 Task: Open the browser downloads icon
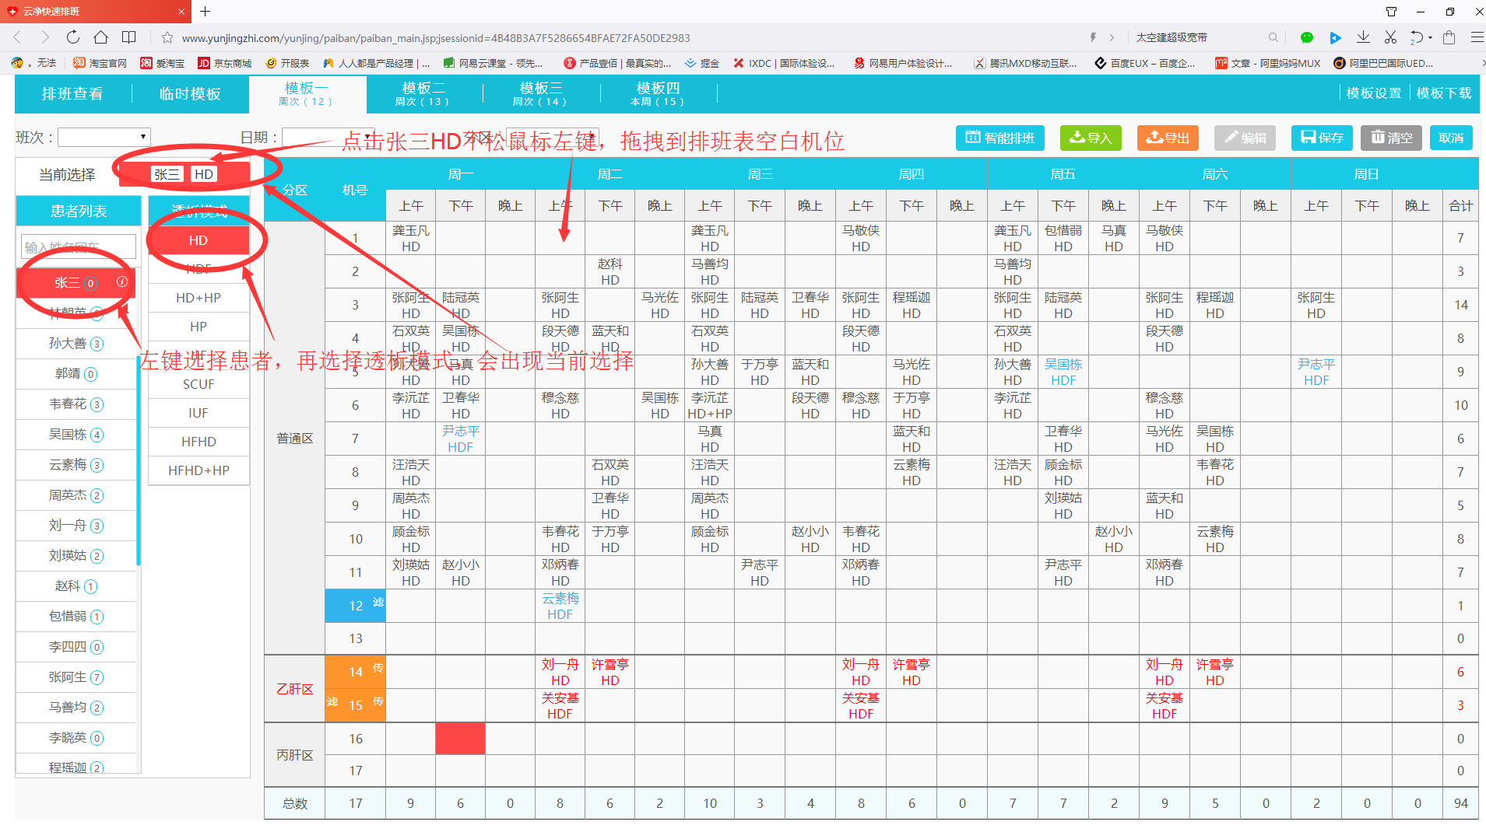pyautogui.click(x=1363, y=37)
